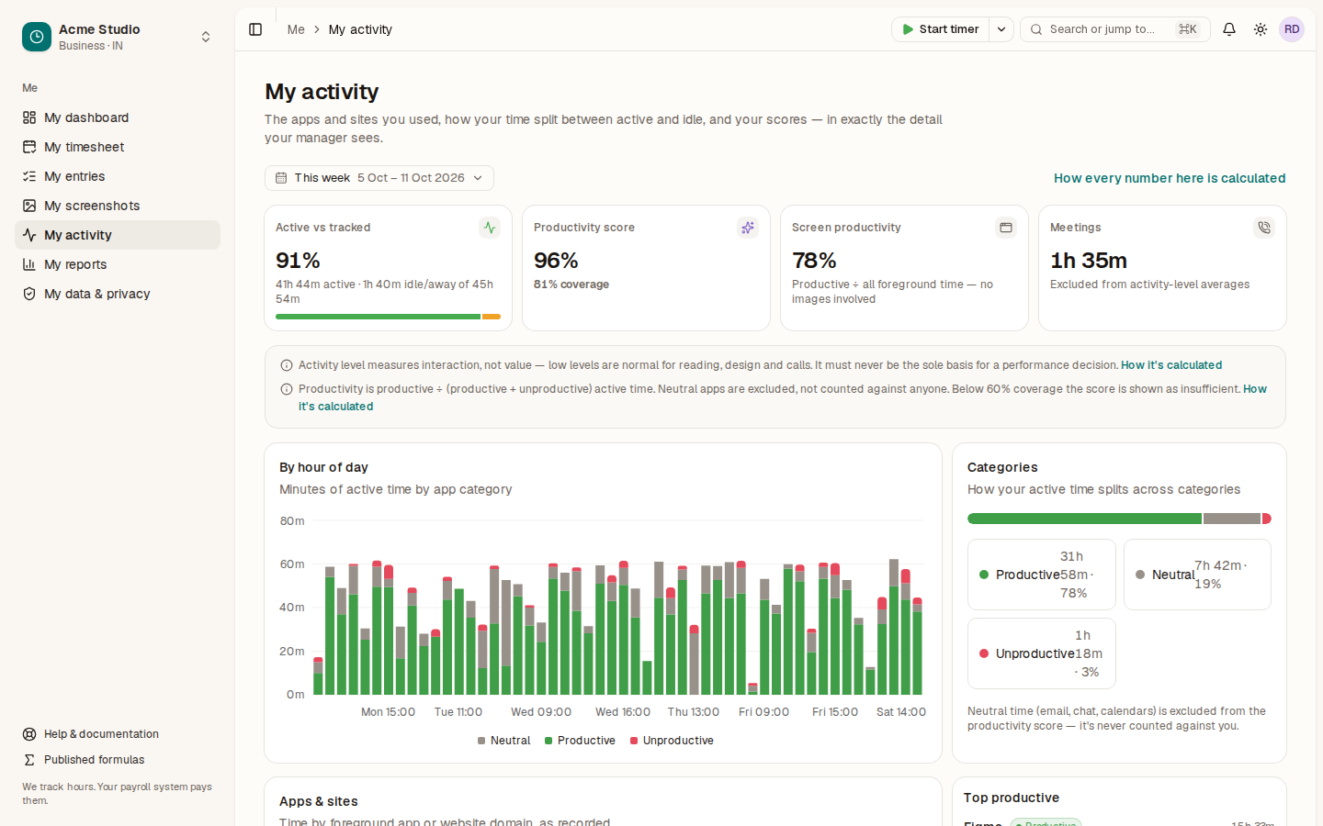Toggle Neutral series in chart legend
The image size is (1323, 826).
(x=504, y=741)
